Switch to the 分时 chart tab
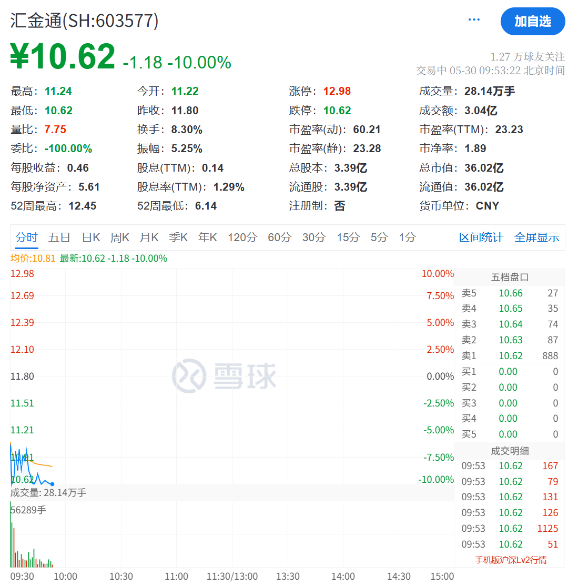 pyautogui.click(x=26, y=237)
